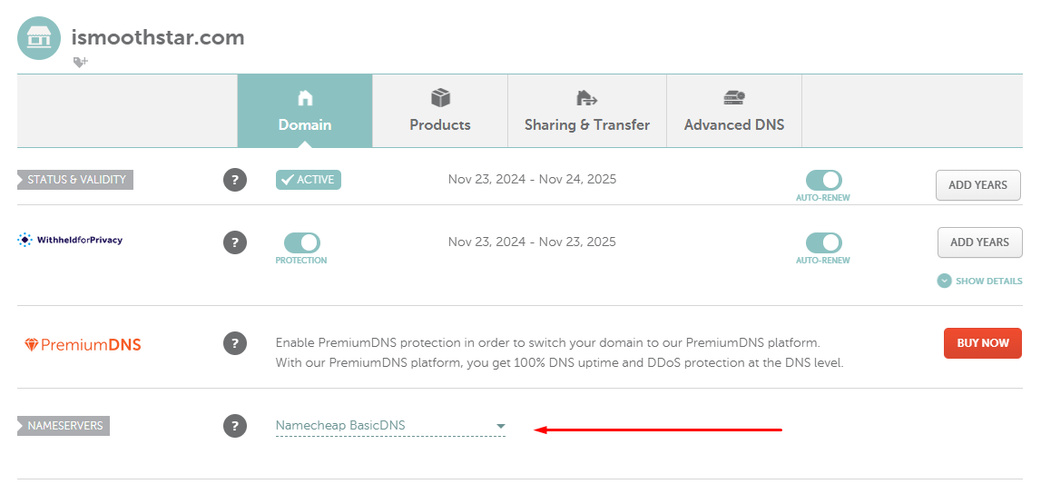Expand Show Details for privacy protection
Screen dimensions: 1041x494
980,281
